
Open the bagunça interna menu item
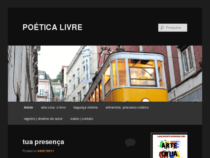(86, 108)
